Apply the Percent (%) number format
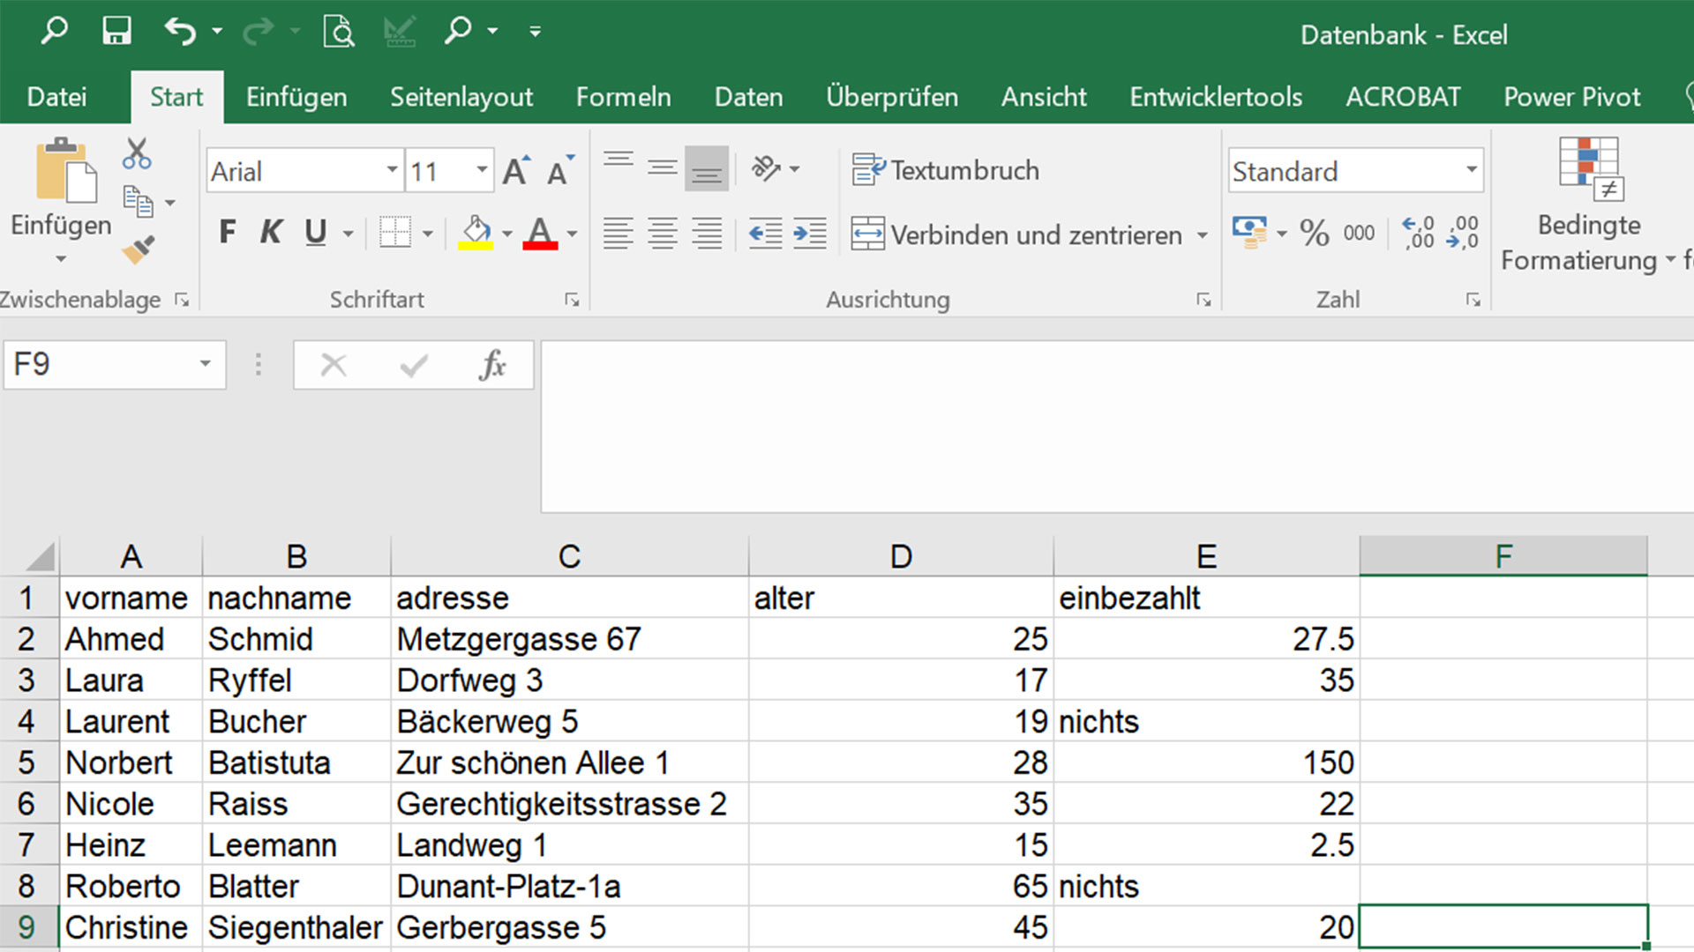 (x=1315, y=232)
